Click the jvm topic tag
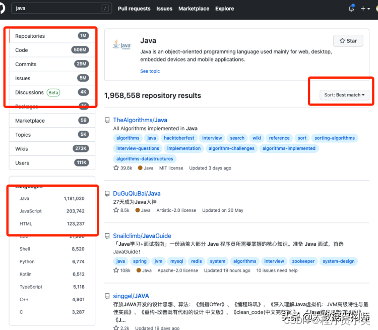The height and width of the screenshot is (330, 378). tap(158, 261)
